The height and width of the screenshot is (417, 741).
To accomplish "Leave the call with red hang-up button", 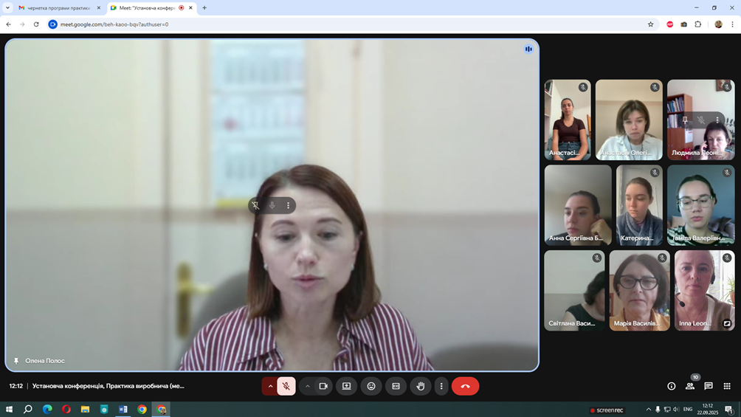I will 465,386.
